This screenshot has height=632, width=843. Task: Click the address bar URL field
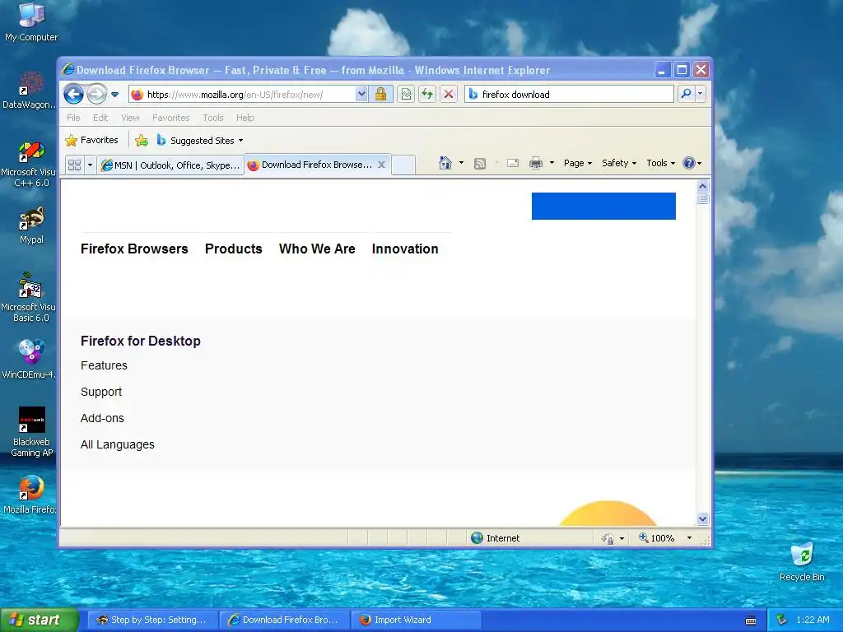tap(241, 95)
